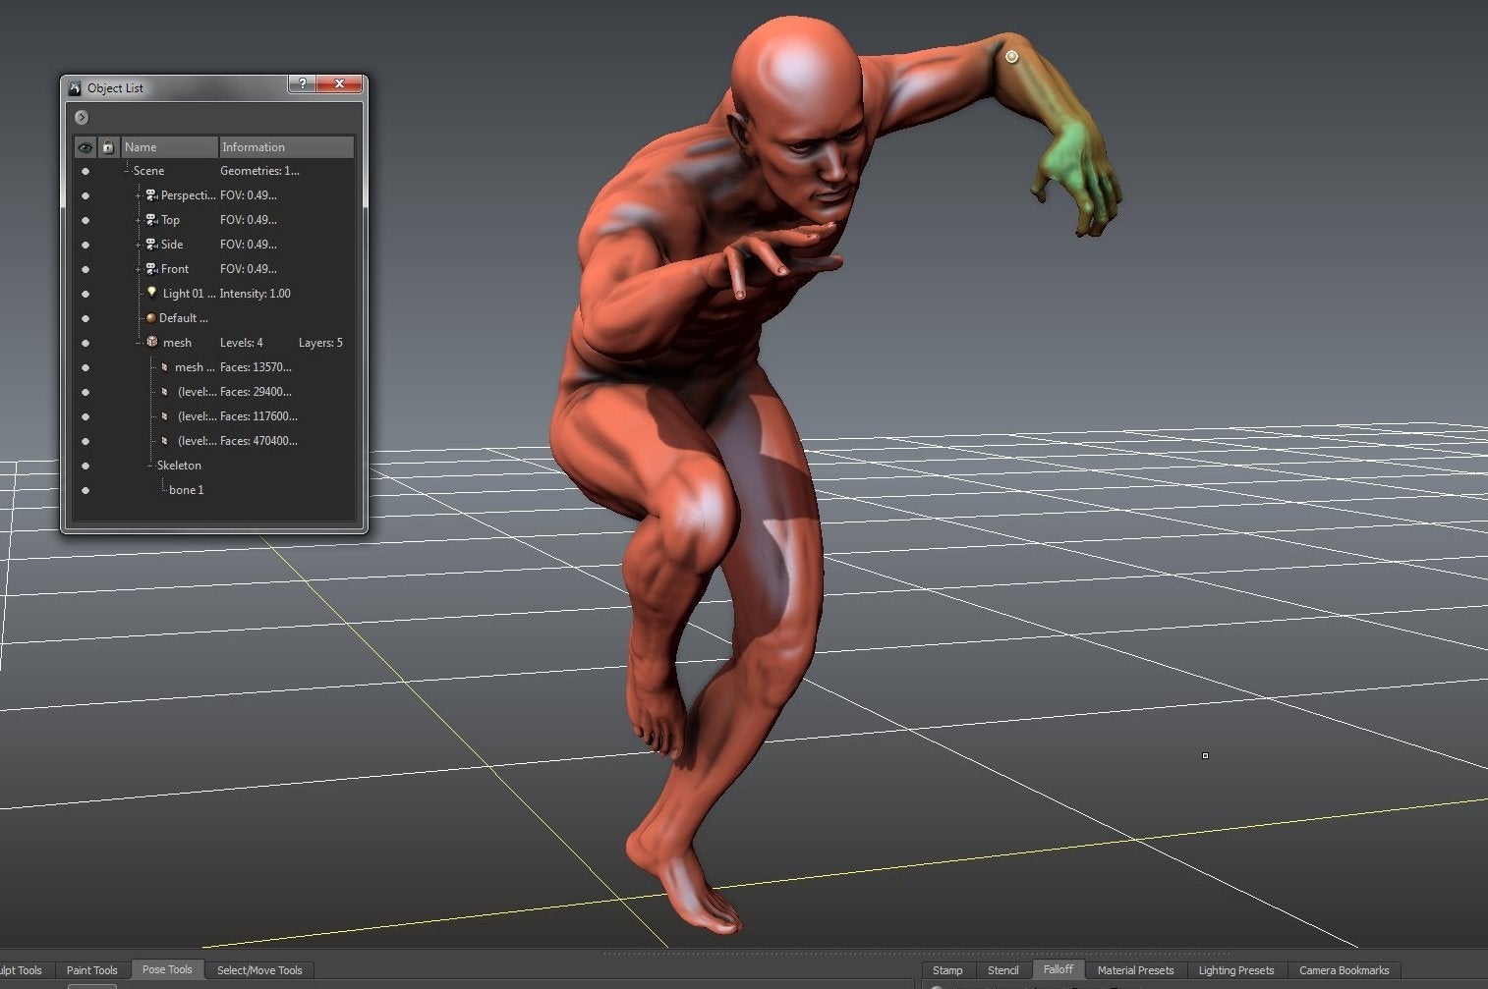Click the lock column header icon

click(x=108, y=147)
